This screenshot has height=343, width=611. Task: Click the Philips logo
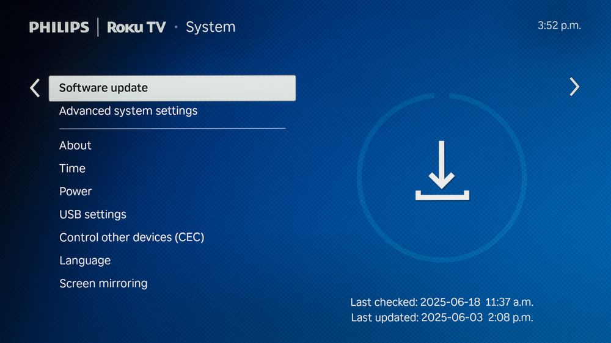(x=59, y=27)
